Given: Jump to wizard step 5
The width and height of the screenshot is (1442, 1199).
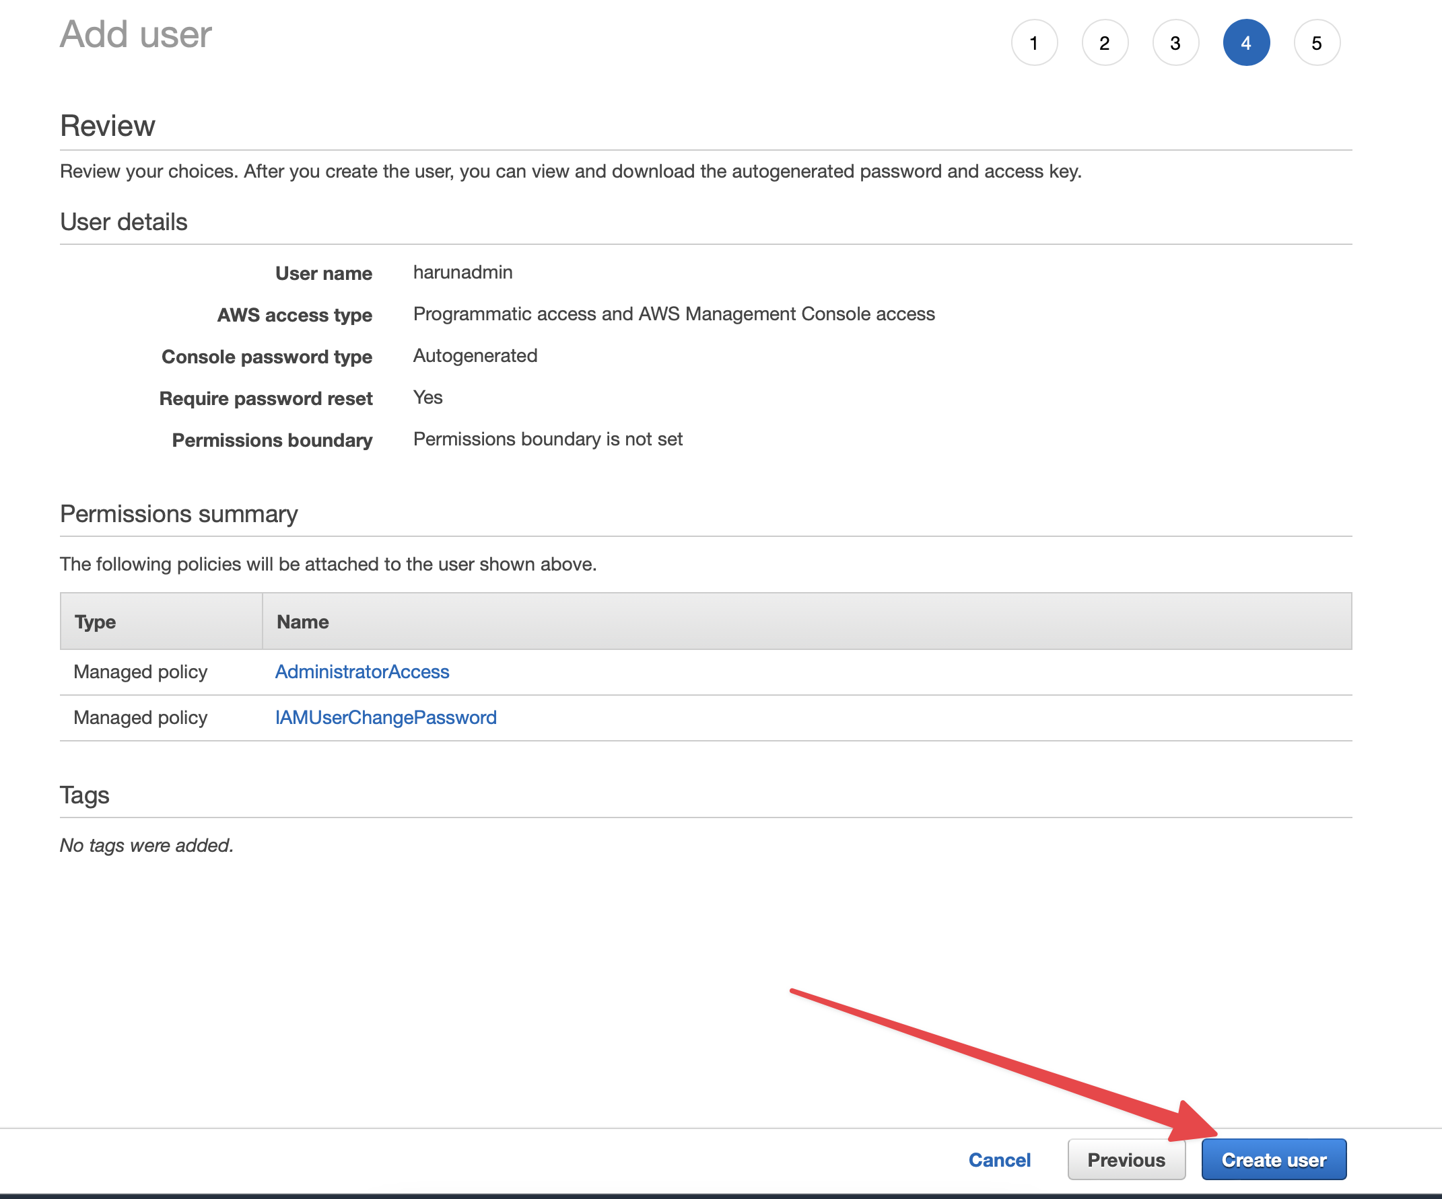Looking at the screenshot, I should (1317, 43).
